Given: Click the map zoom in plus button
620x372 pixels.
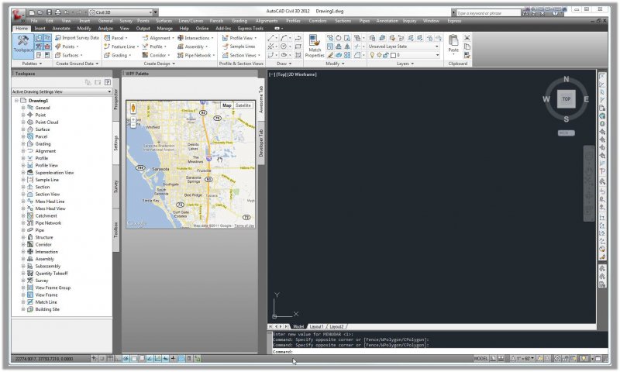Looking at the screenshot, I should pos(133,119).
